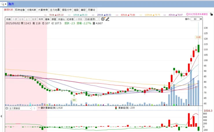This screenshot has height=132, width=214.
Task: Click the magnifier search icon
Action: 3,4
